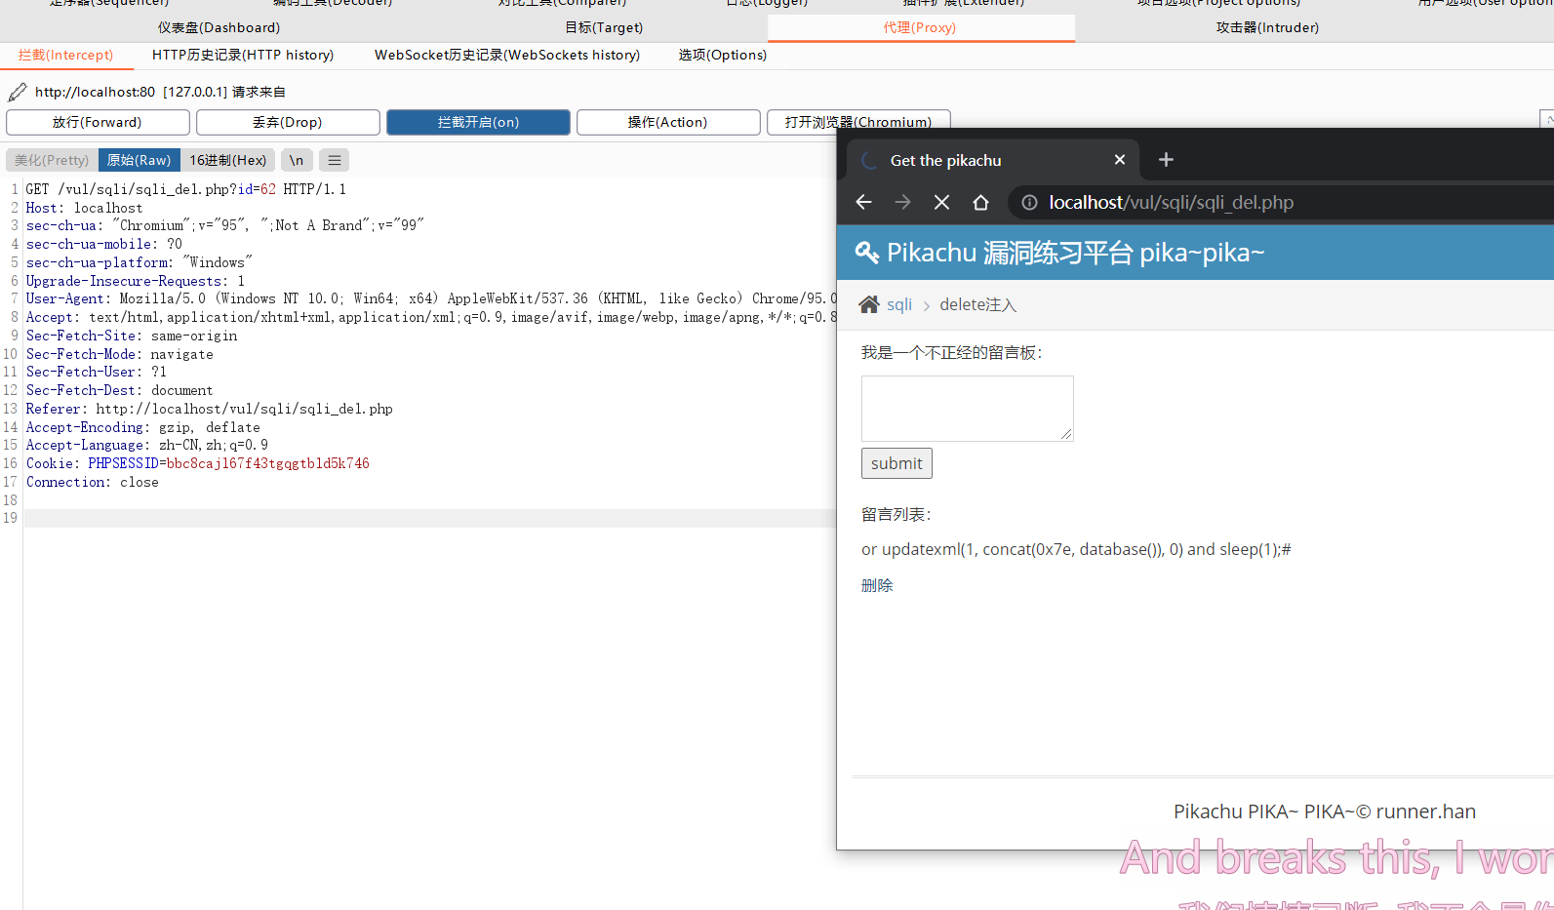1554x910 pixels.
Task: Stop loading the page in Chromium
Action: coord(941,202)
